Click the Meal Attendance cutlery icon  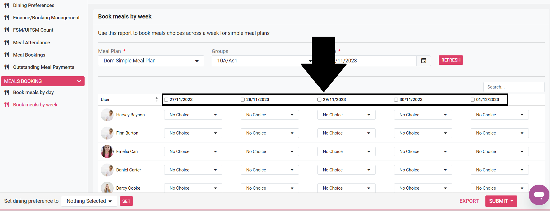click(7, 42)
